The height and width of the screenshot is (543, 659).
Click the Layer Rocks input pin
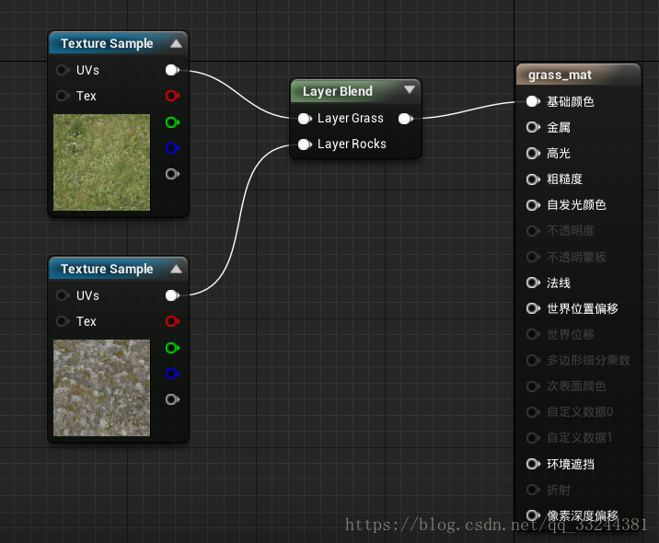(305, 144)
